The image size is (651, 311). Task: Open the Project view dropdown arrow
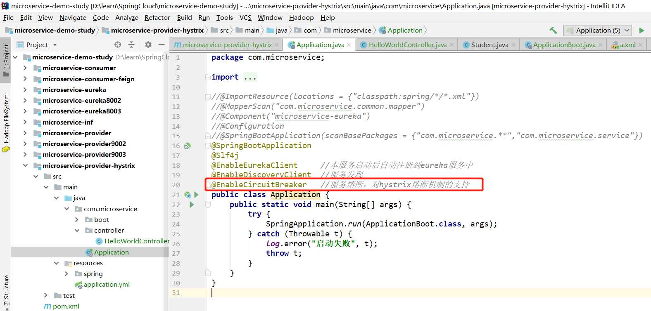(55, 45)
